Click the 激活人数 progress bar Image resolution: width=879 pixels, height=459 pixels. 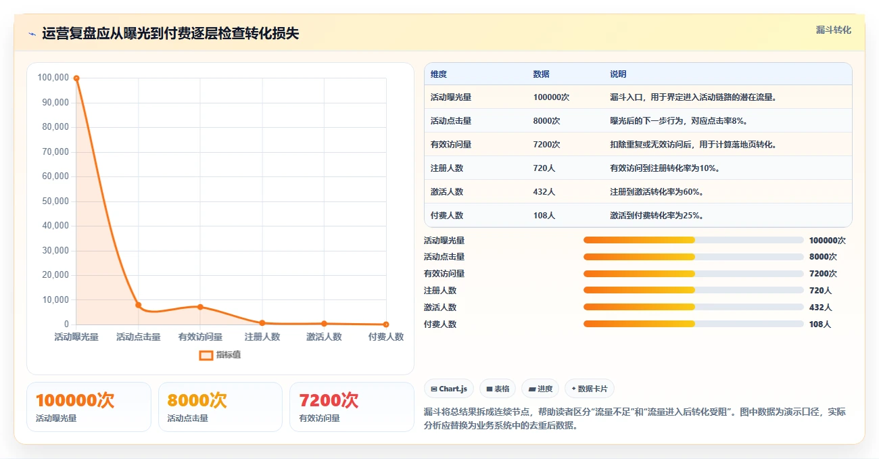[x=694, y=307]
